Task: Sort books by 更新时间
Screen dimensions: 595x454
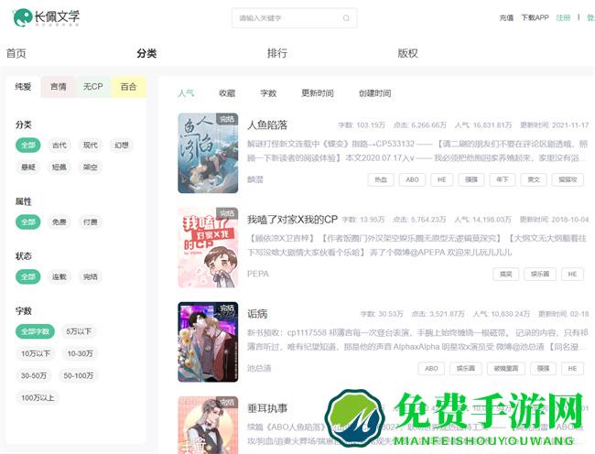Action: 318,93
